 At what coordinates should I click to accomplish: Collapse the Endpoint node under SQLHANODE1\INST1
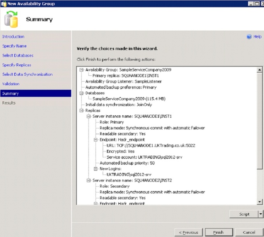[96, 139]
